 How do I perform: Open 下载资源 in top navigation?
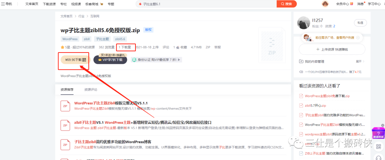coord(49,4)
